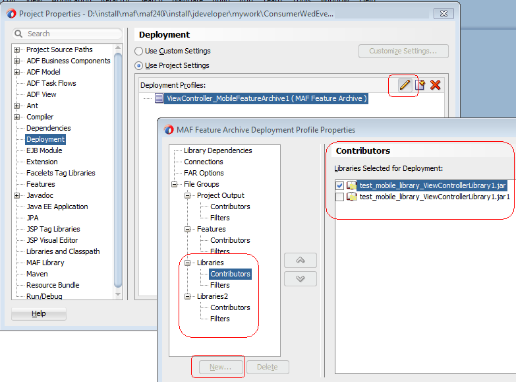
Task: Click the move down arrow button
Action: pos(300,279)
